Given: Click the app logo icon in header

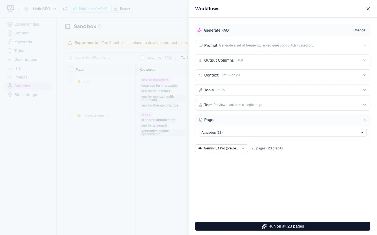Looking at the screenshot, I should coord(10,9).
